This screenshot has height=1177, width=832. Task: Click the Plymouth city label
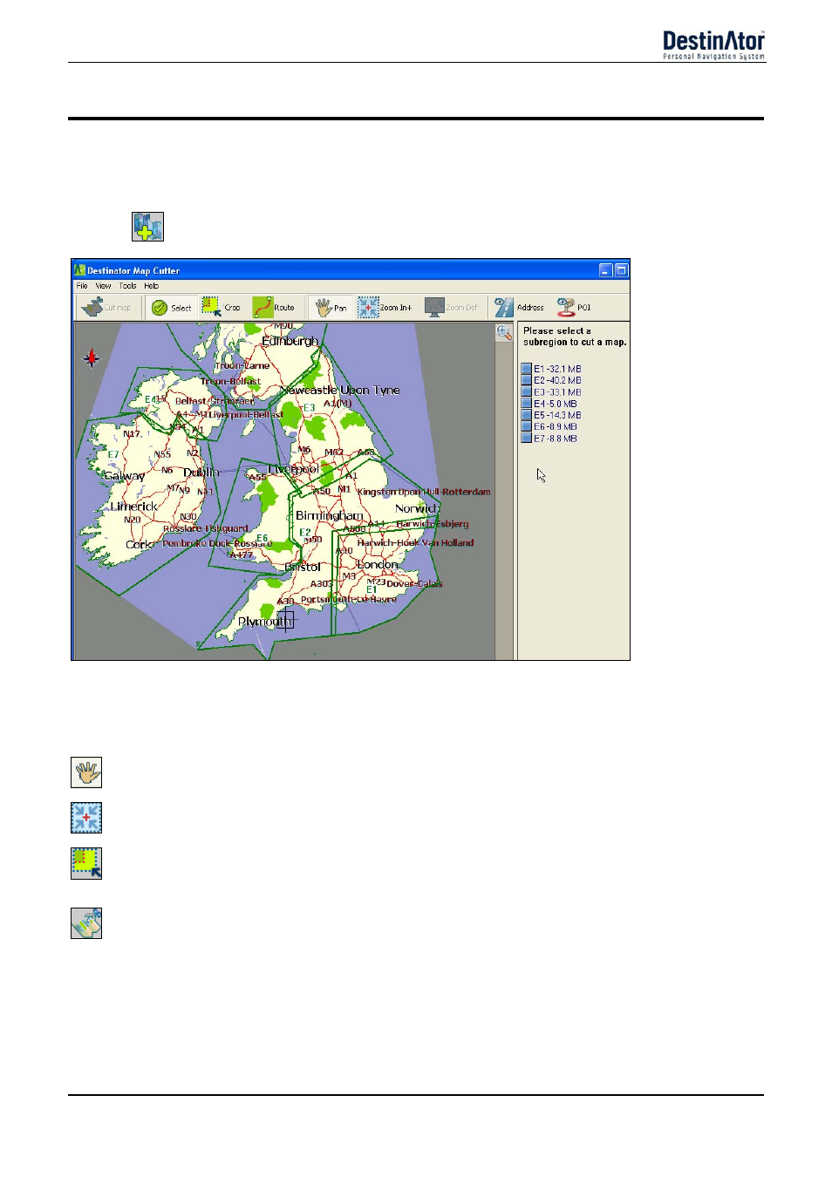(x=265, y=622)
